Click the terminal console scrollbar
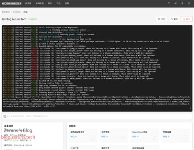This screenshot has width=194, height=150. click(x=191, y=108)
